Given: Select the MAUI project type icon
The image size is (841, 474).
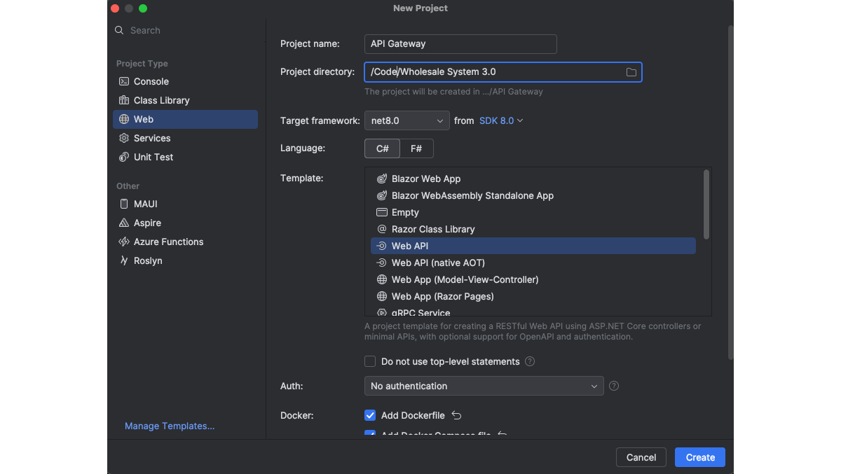Looking at the screenshot, I should (x=124, y=204).
